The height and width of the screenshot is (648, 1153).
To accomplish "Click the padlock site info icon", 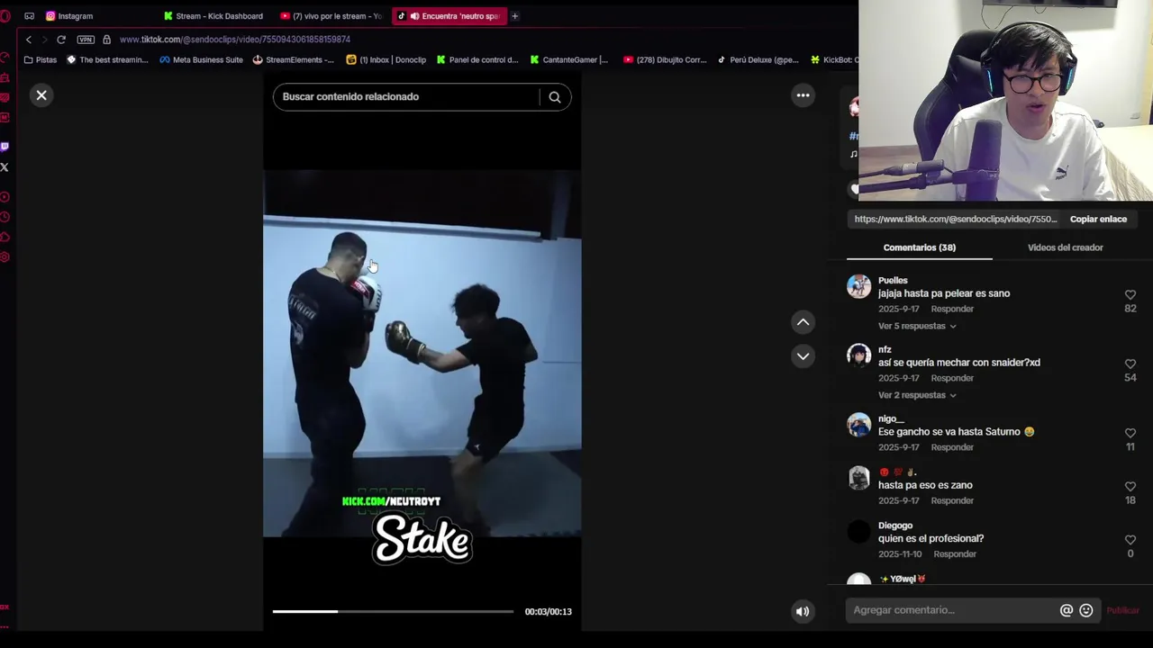I will pyautogui.click(x=106, y=40).
